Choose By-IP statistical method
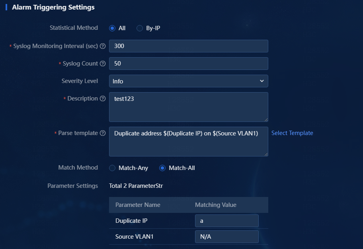Screen dimensions: 363x249 coord(140,28)
